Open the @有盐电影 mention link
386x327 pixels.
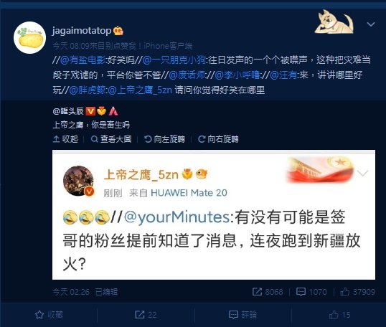[x=83, y=60]
